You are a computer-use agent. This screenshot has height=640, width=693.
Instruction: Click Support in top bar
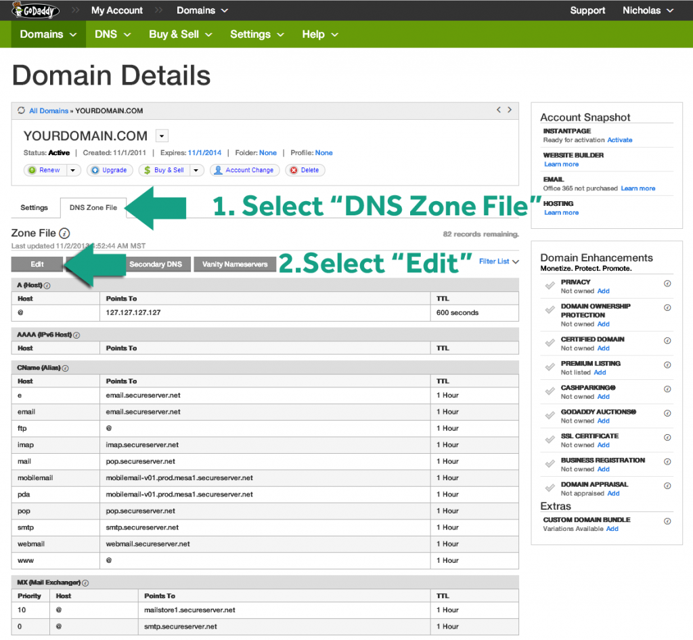point(587,10)
